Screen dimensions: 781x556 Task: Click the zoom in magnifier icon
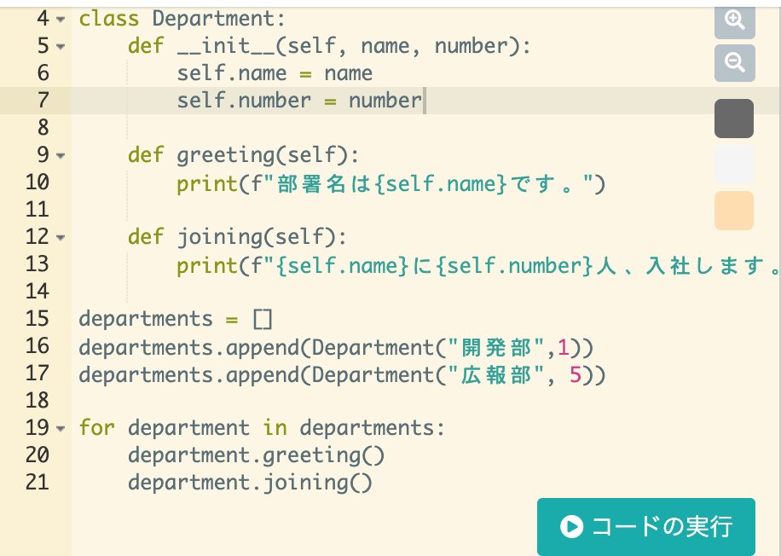click(x=735, y=21)
